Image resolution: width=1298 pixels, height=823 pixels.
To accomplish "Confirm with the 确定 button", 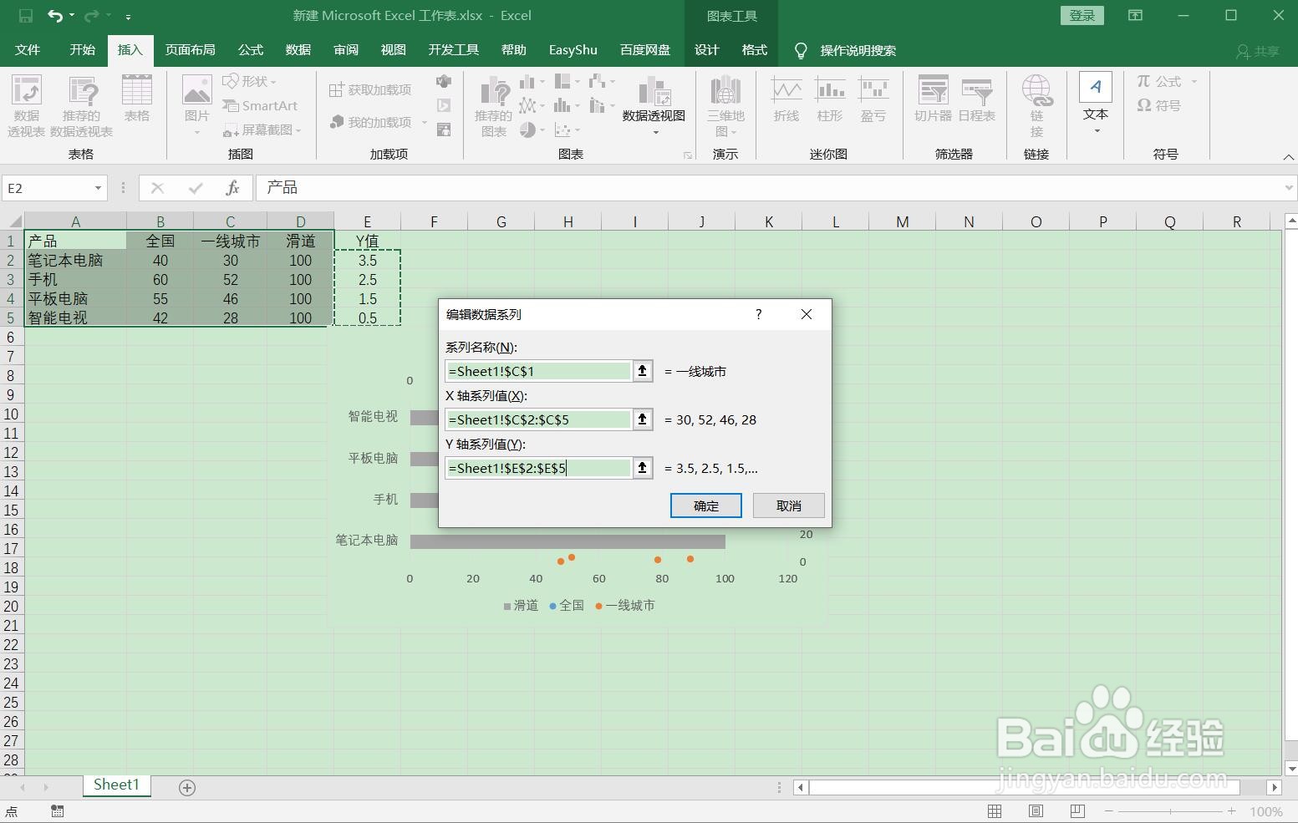I will coord(705,505).
